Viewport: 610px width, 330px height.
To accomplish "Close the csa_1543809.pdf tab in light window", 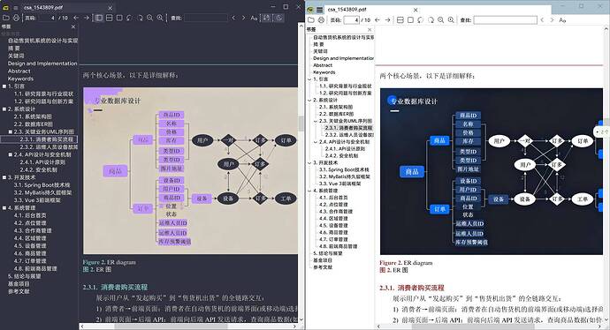I will pyautogui.click(x=416, y=10).
